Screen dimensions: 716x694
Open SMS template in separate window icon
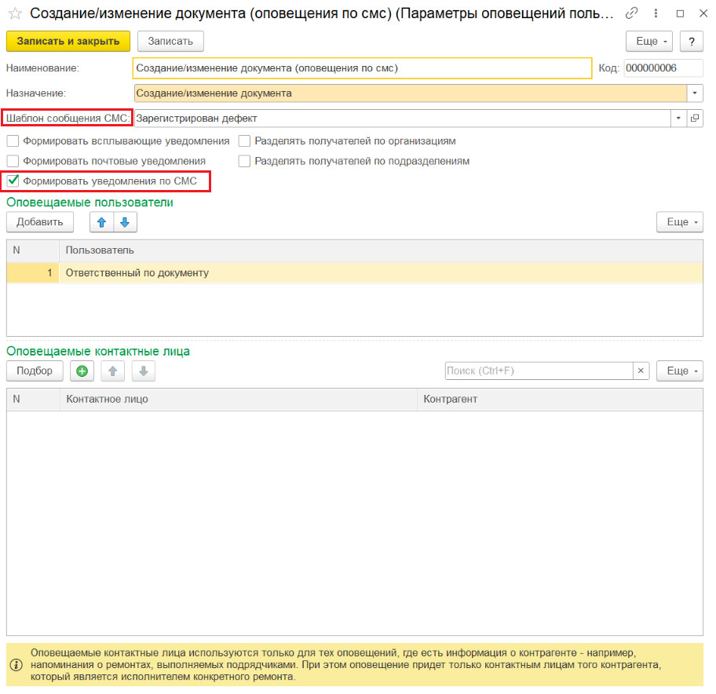tap(695, 119)
